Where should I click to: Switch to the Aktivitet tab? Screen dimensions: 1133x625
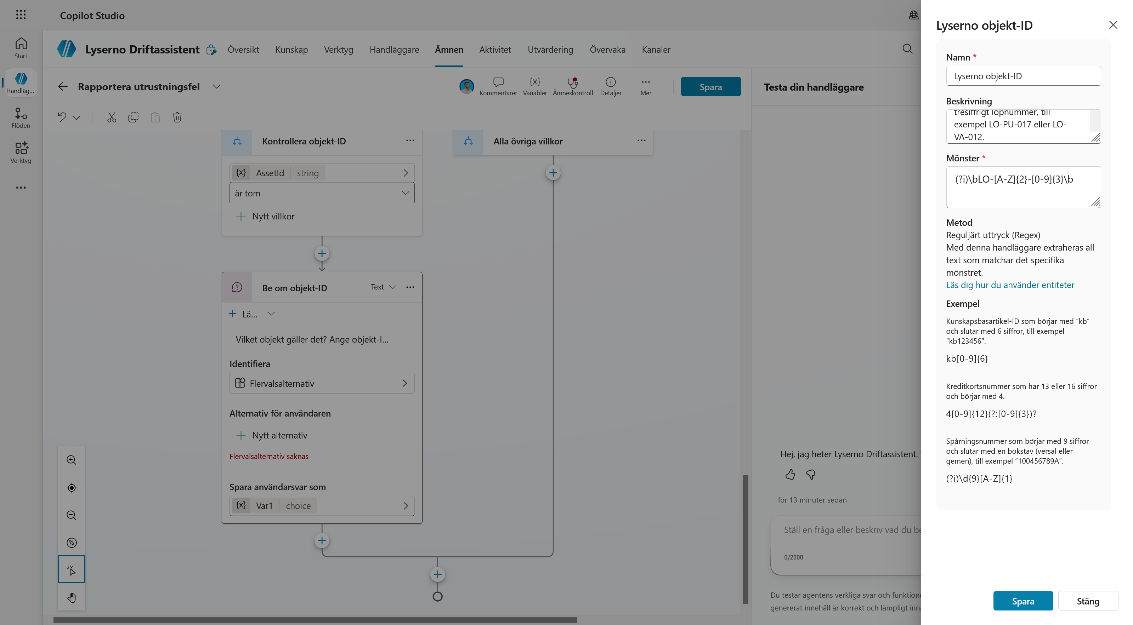tap(495, 50)
